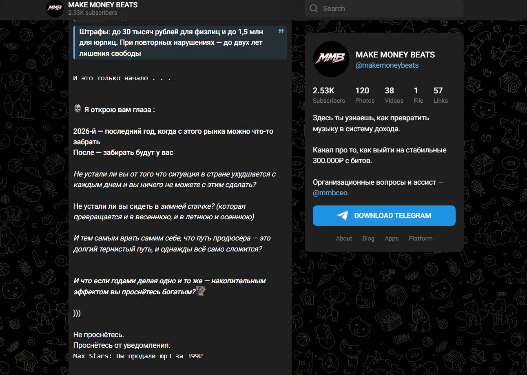The image size is (527, 375).
Task: Click the MAKE MONEY BEATS title in header
Action: (x=103, y=5)
